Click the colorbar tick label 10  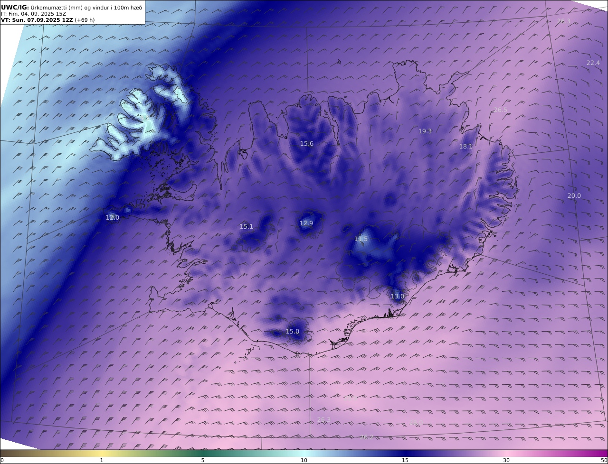[304, 460]
